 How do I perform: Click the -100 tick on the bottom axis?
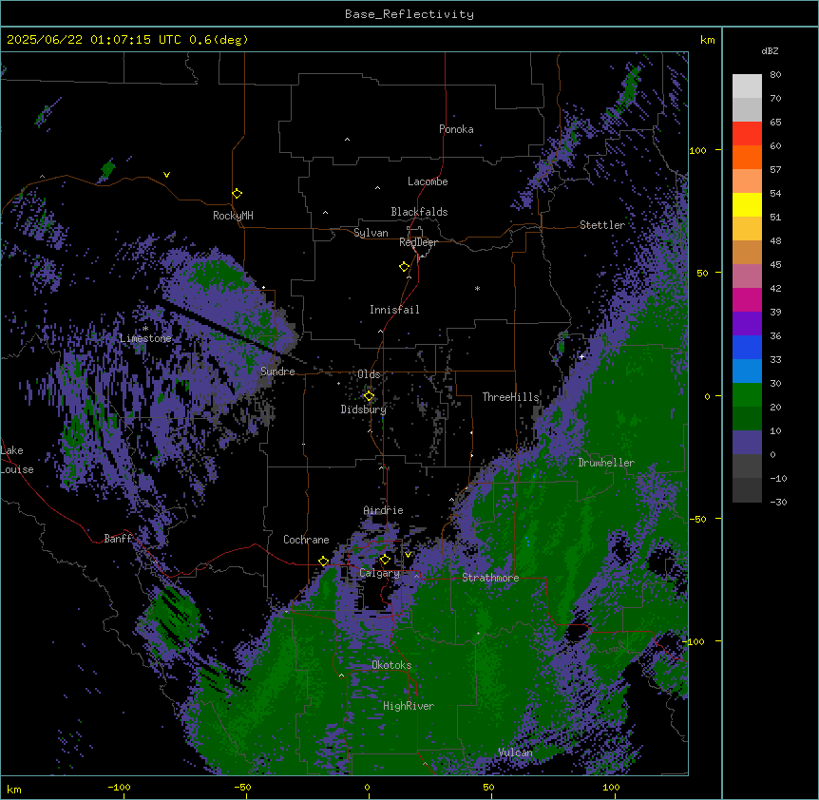(x=119, y=787)
